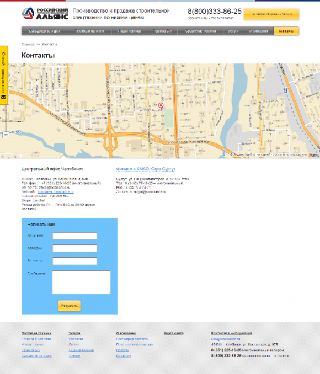Viewport: 320px width, 374px height.
Task: Click the Российский Альянс logo
Action: pos(45,13)
